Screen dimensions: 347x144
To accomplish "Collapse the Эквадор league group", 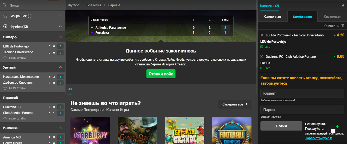I will point(60,37).
